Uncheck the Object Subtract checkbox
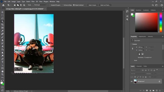 (x=74, y=5)
